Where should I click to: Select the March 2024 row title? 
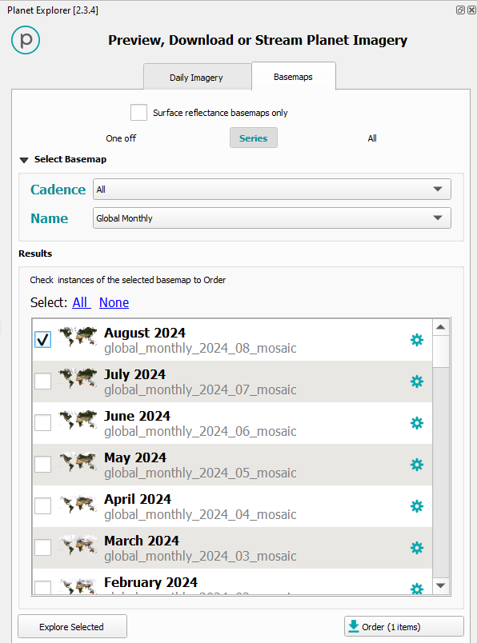click(x=142, y=541)
